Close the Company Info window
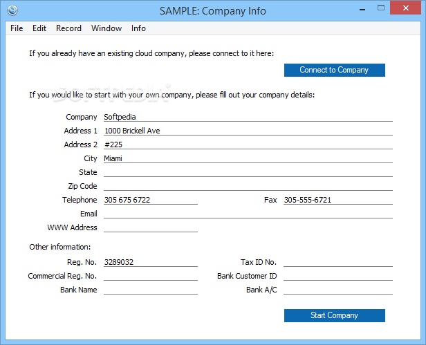This screenshot has height=345, width=426. pyautogui.click(x=406, y=8)
